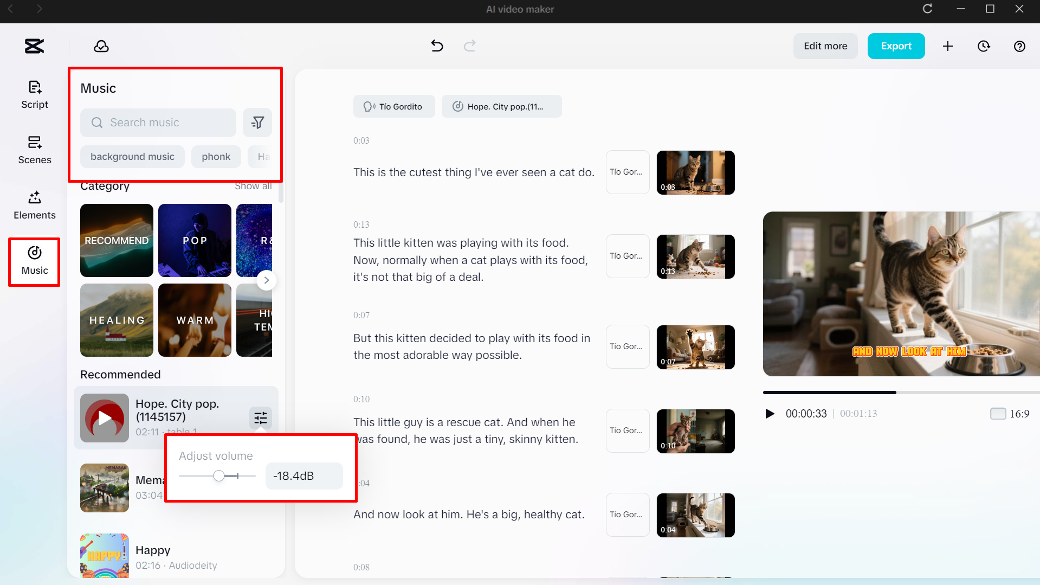1040x585 pixels.
Task: Open the Script tab
Action: [35, 95]
